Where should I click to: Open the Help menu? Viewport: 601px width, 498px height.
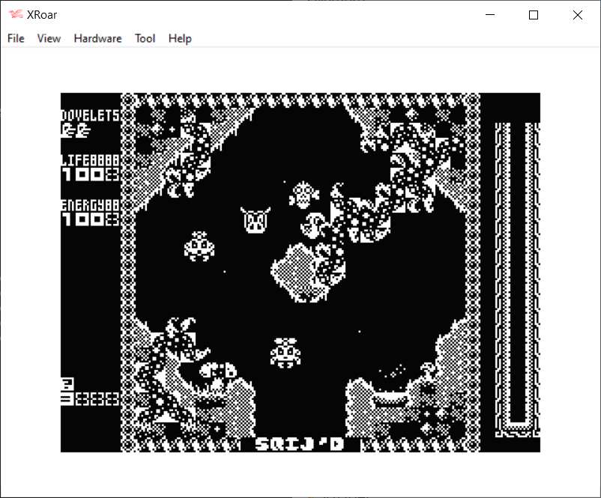click(180, 38)
